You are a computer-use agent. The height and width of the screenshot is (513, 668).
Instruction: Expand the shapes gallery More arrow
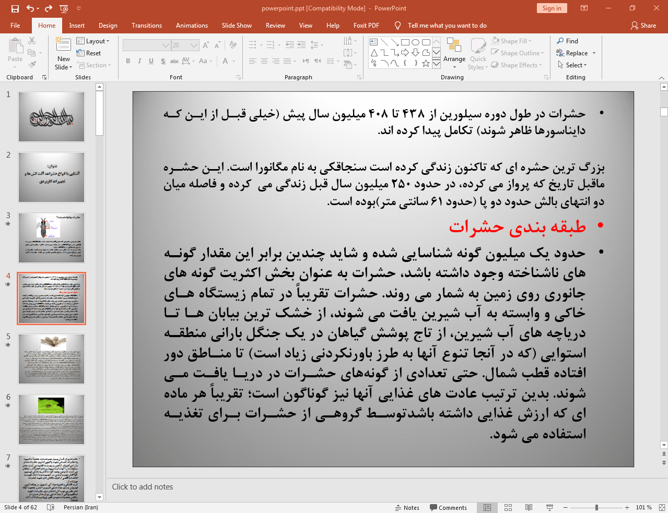point(436,63)
